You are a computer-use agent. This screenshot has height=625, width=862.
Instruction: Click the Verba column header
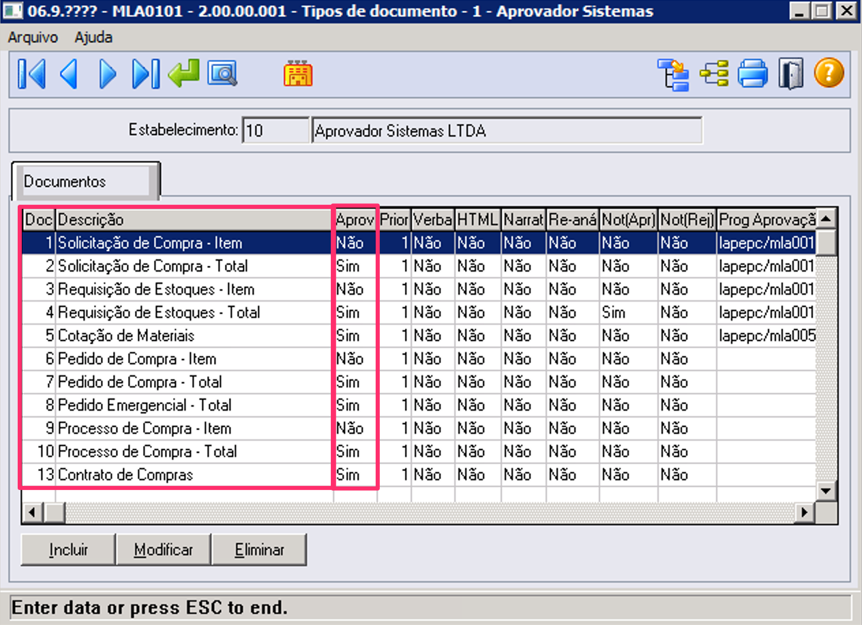tap(432, 220)
